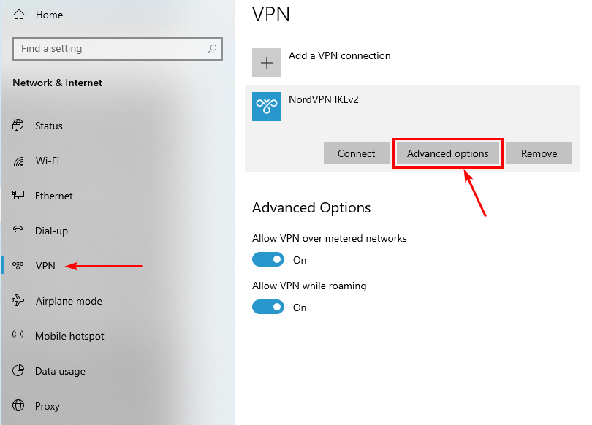
Task: Open the Proxy settings page
Action: click(48, 406)
